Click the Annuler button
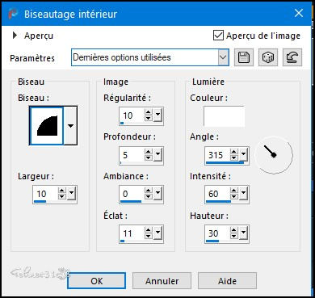315x298 pixels. tap(162, 281)
